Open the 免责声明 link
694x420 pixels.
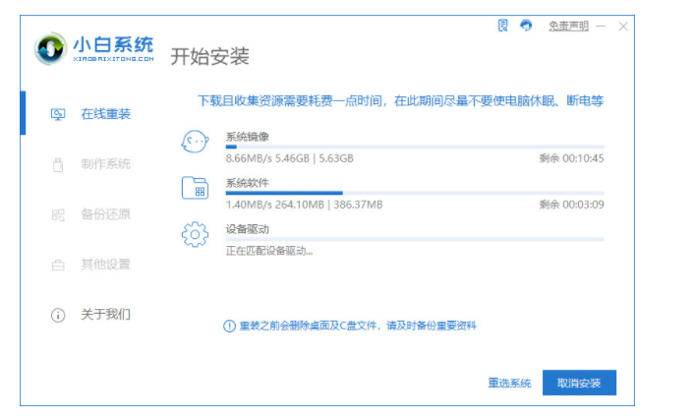[567, 27]
